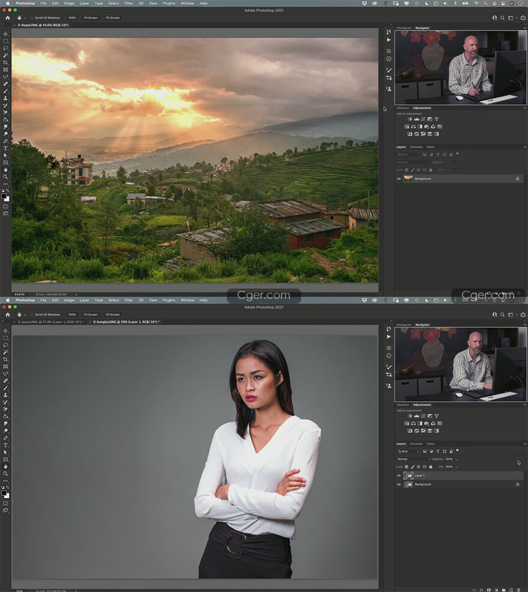Toggle lock all in the bottom window
Screen dimensions: 528x592
(x=431, y=467)
